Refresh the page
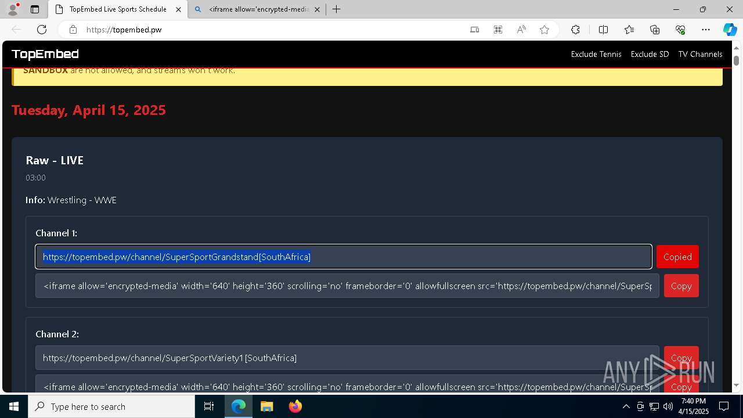Image resolution: width=743 pixels, height=418 pixels. pos(42,30)
